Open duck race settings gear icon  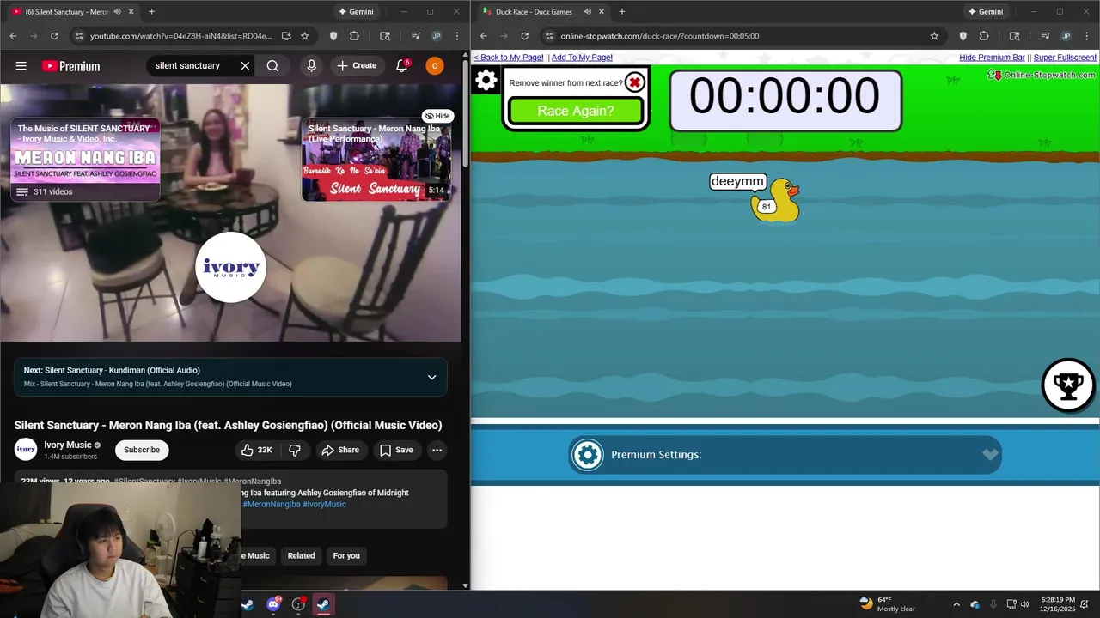coord(486,81)
